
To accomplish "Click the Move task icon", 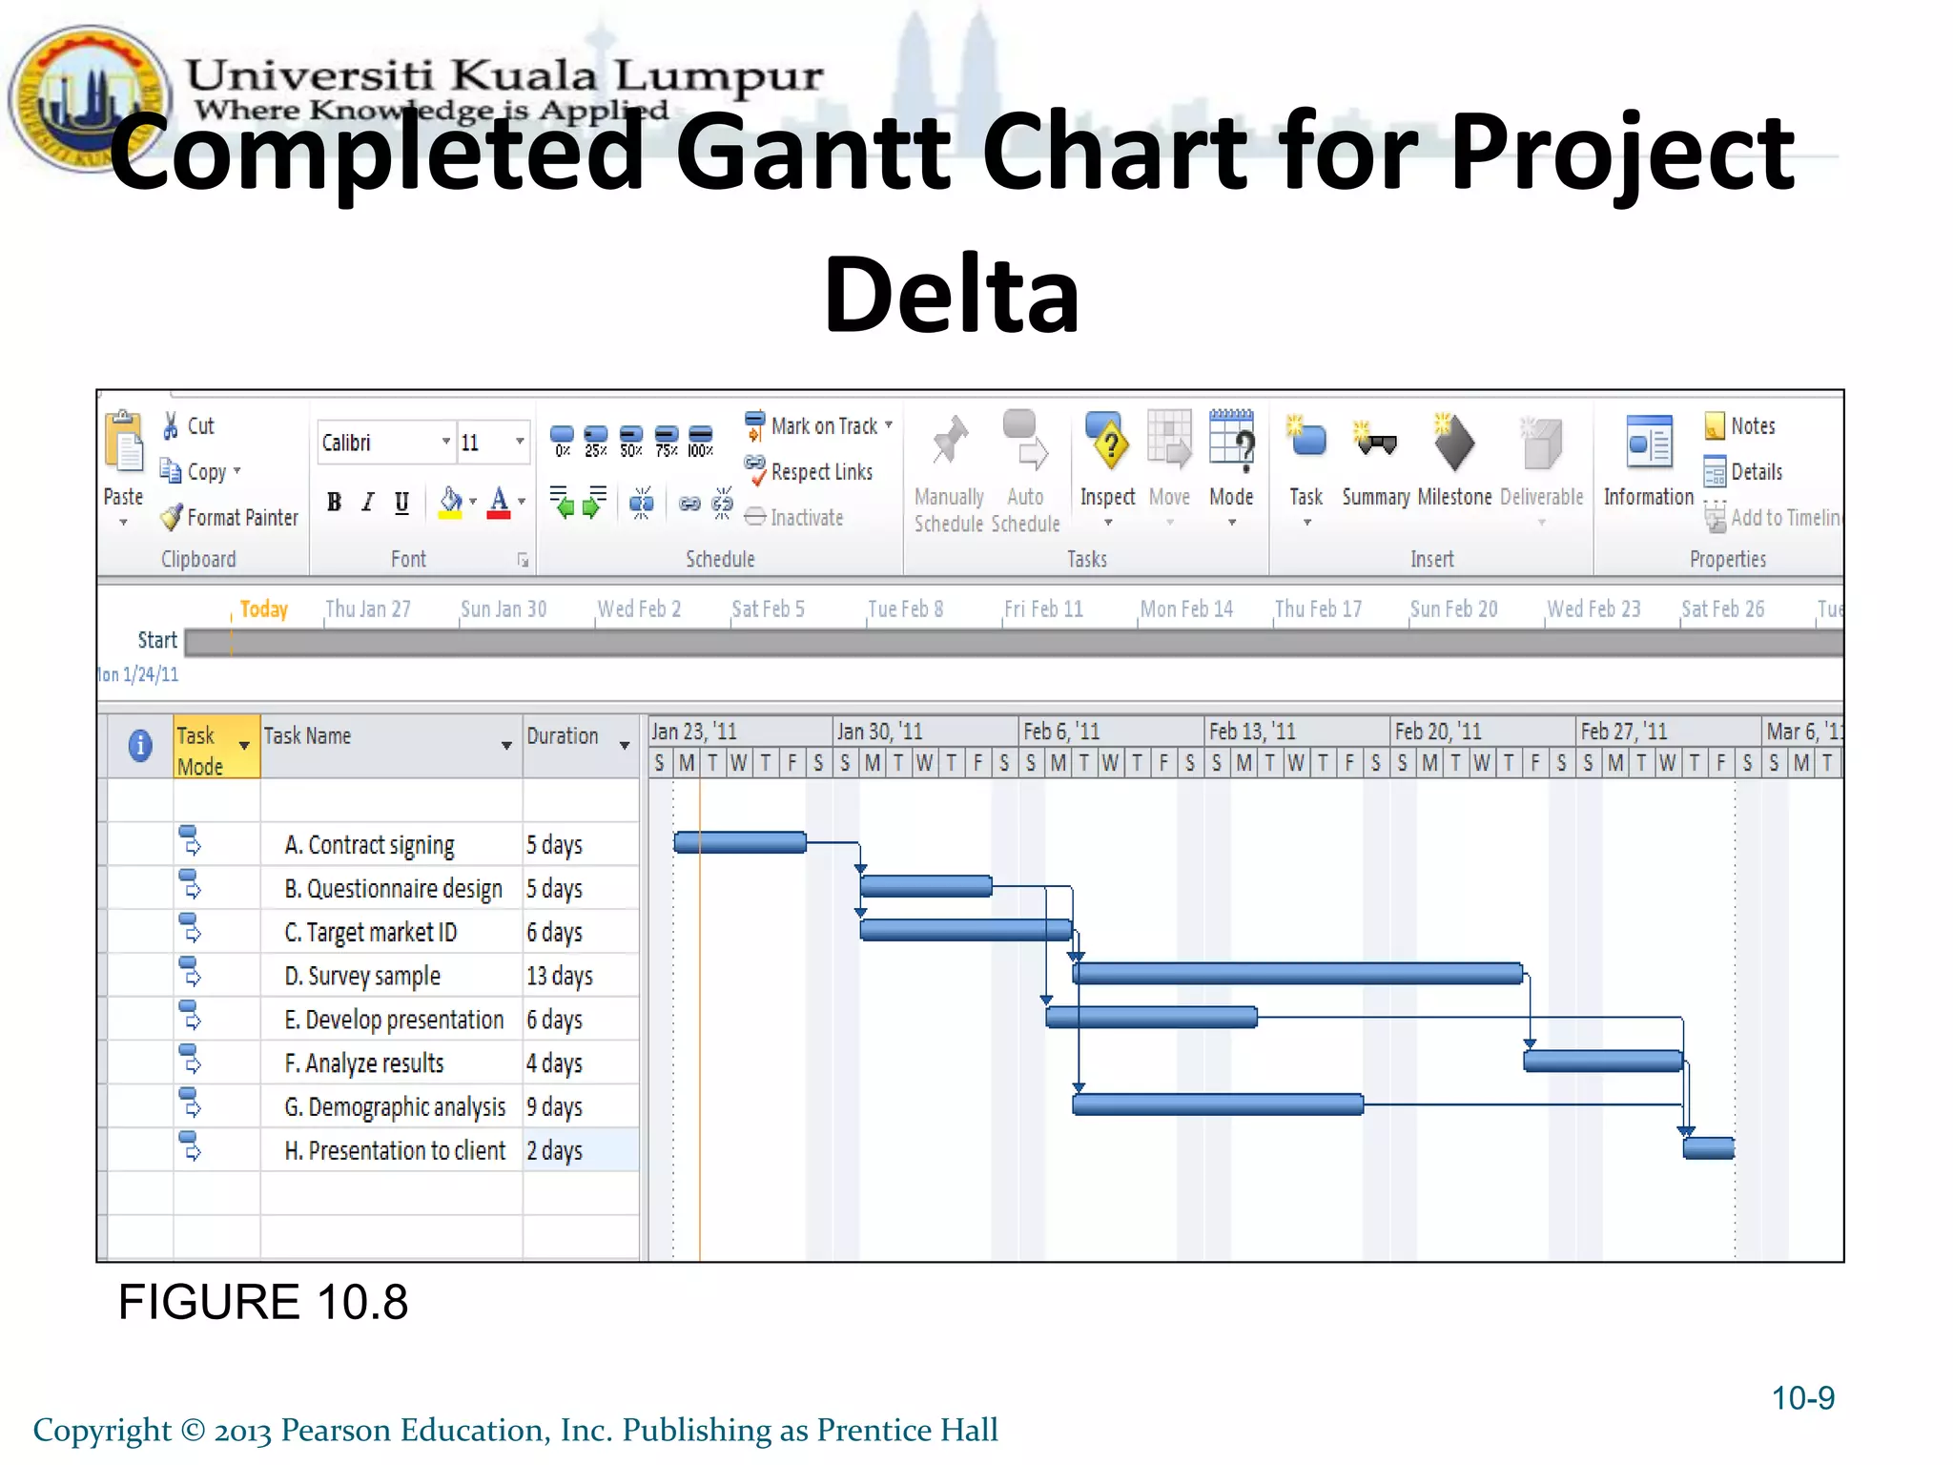I will coord(1169,442).
